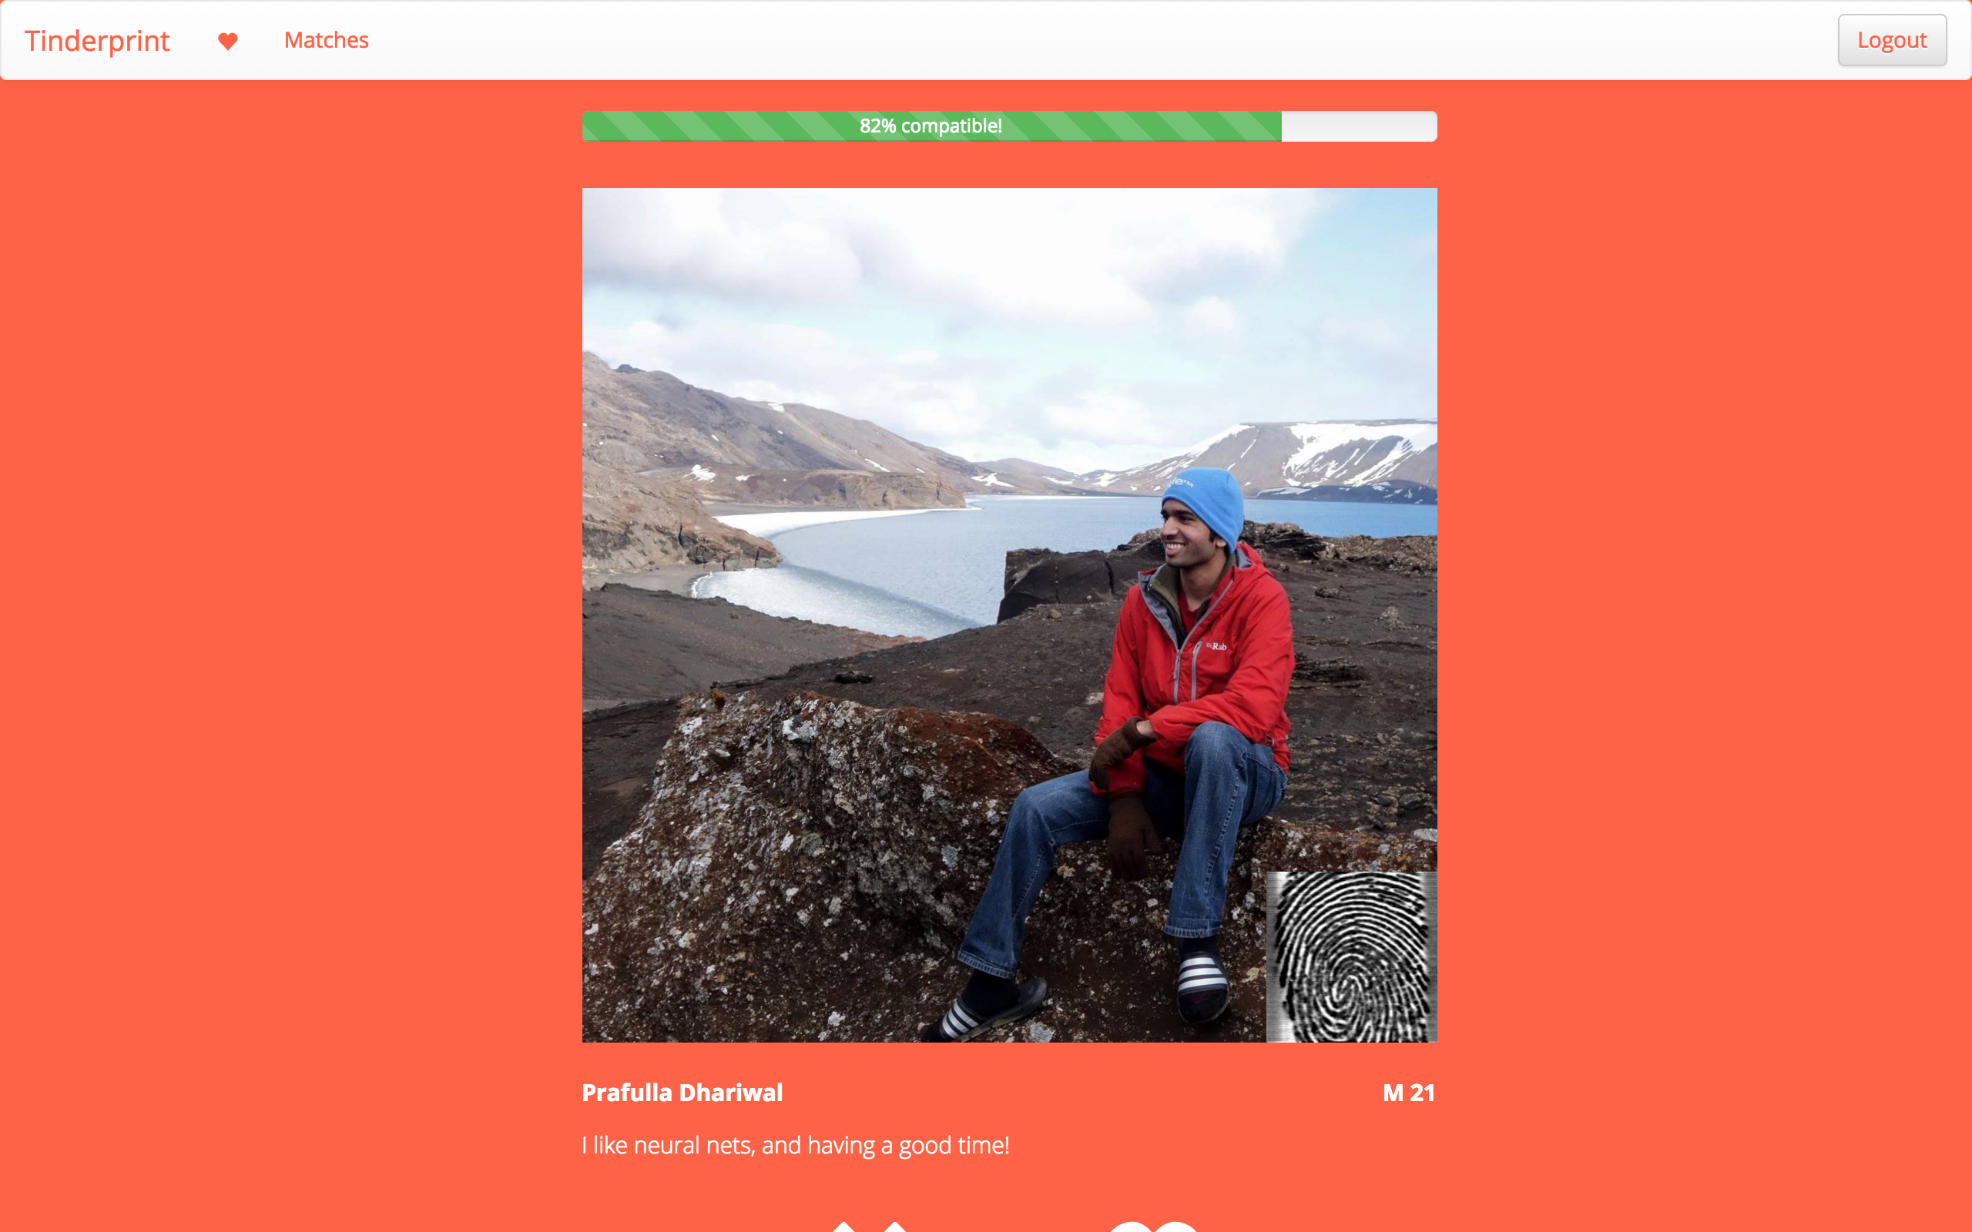Click the green striped compatibility bar

[x=931, y=126]
